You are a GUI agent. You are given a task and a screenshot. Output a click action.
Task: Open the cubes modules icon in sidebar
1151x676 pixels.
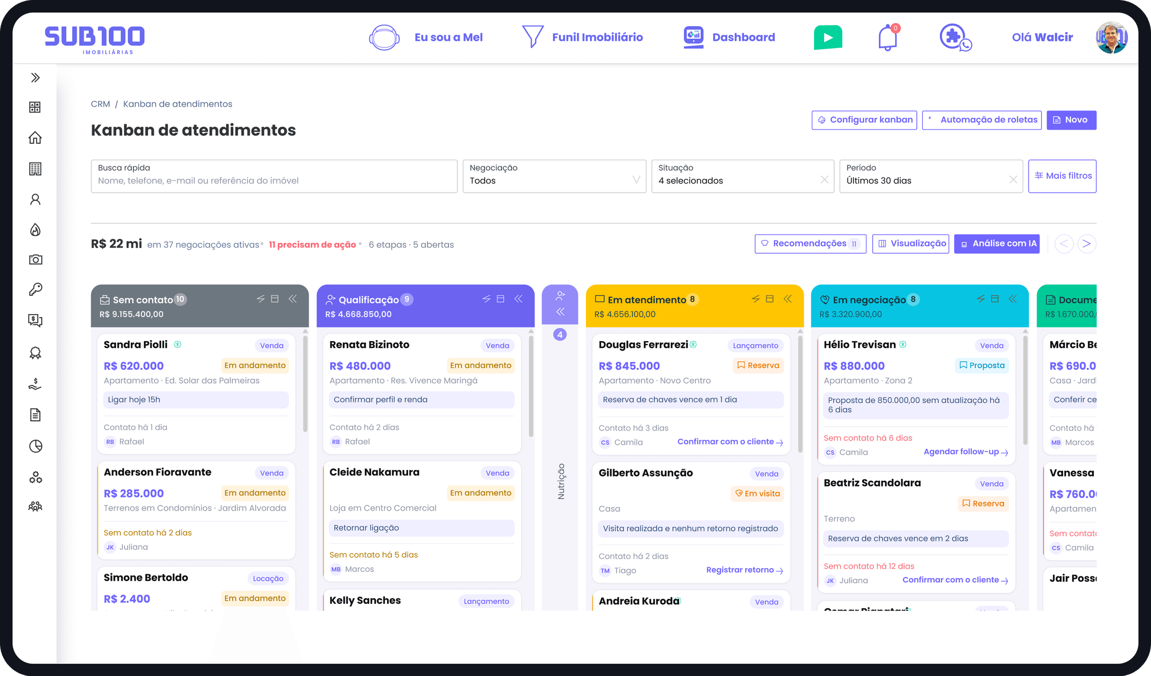point(35,477)
